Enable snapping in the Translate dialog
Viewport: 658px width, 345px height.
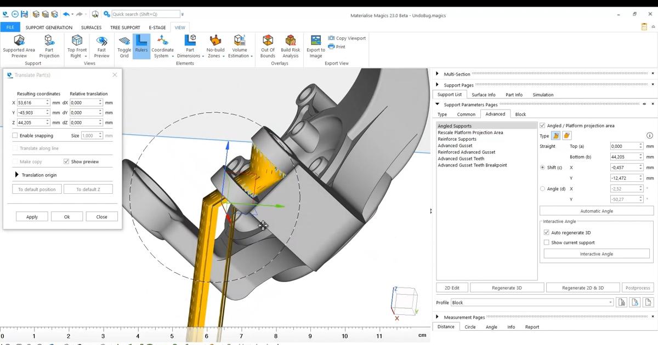pyautogui.click(x=15, y=135)
